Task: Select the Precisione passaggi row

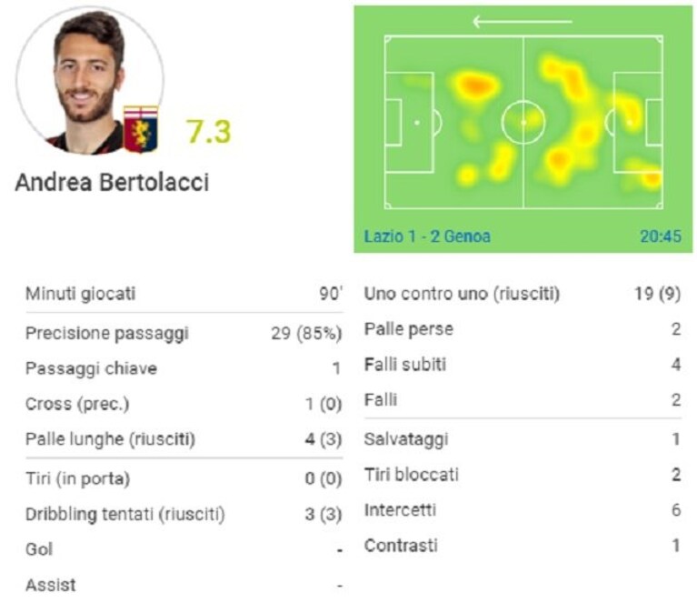Action: (184, 333)
